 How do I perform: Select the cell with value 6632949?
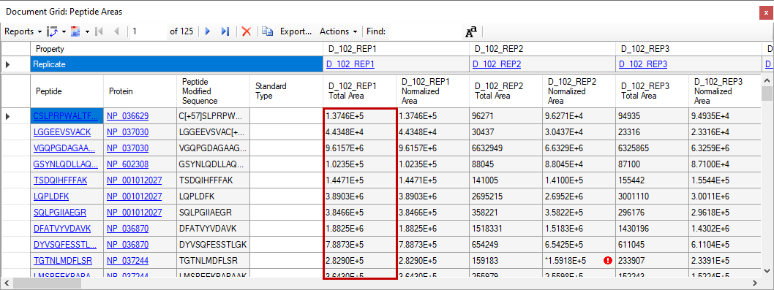tap(506, 148)
